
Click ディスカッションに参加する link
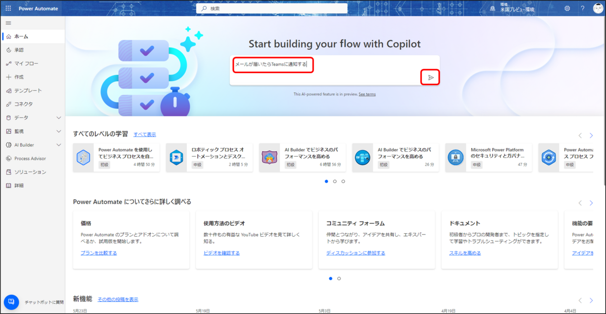(356, 253)
